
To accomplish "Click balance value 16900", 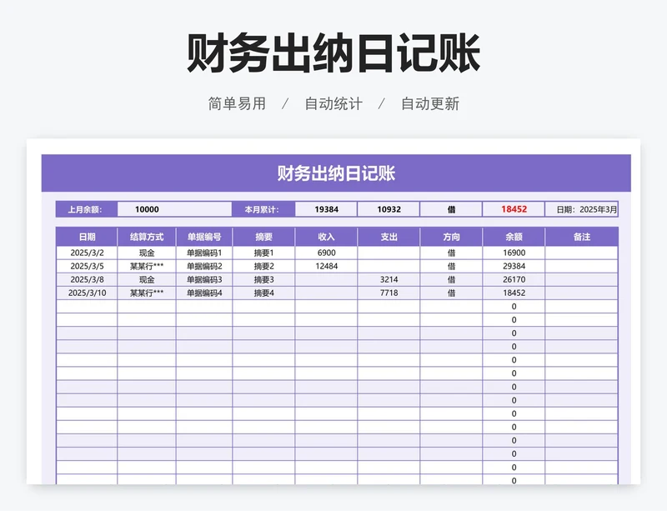I will pyautogui.click(x=514, y=253).
